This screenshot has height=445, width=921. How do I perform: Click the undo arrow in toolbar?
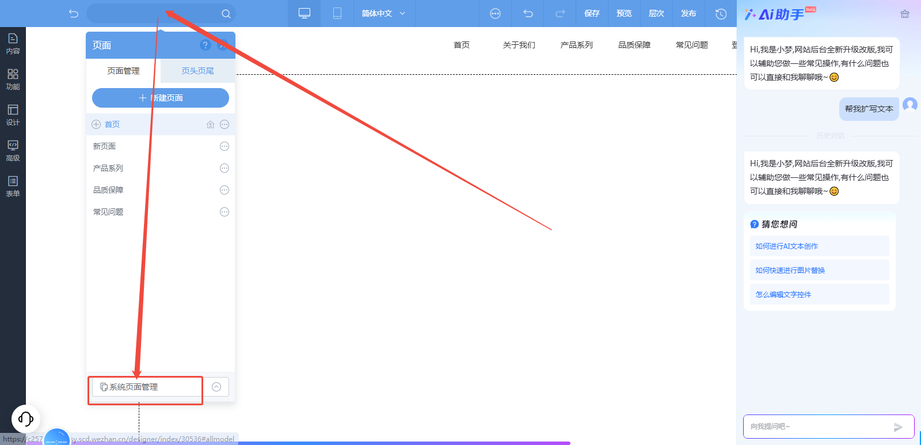point(528,13)
